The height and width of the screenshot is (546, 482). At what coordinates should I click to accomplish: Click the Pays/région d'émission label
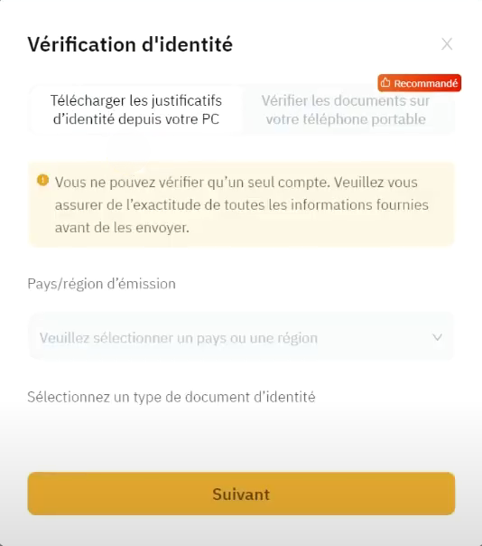102,284
